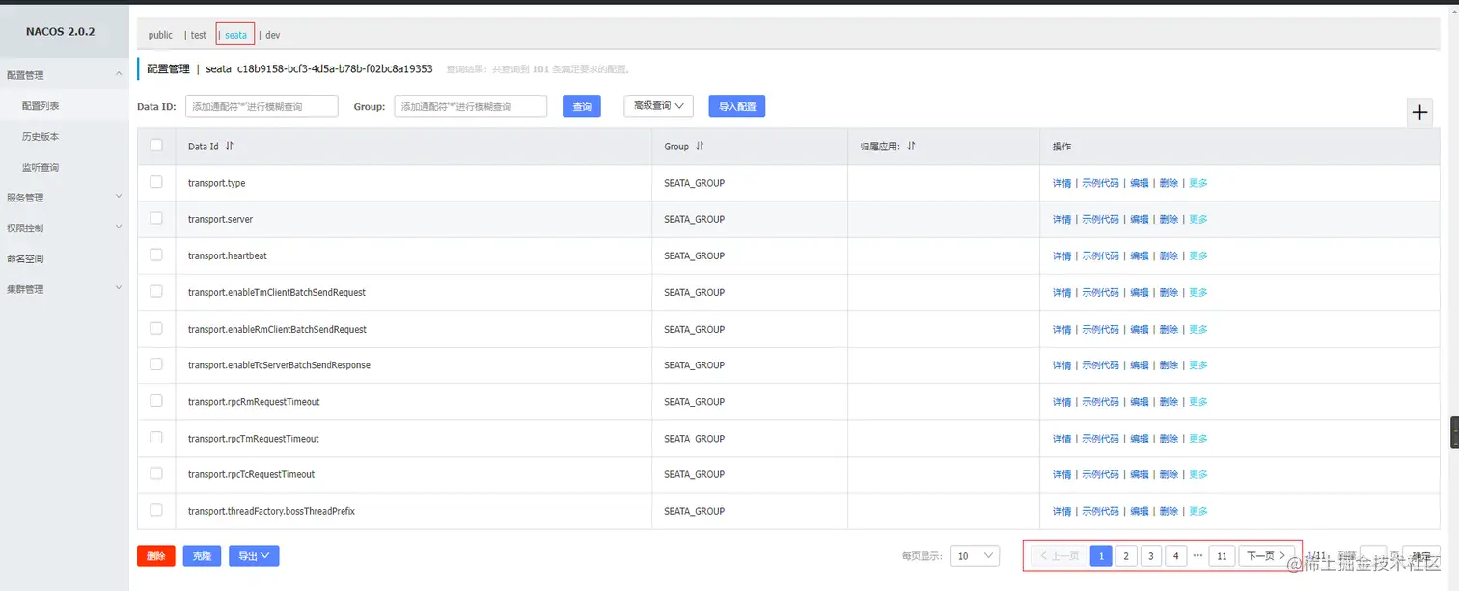Click 编辑 for transport.rpcRmRequestTimeout
1459x591 pixels.
click(x=1140, y=402)
